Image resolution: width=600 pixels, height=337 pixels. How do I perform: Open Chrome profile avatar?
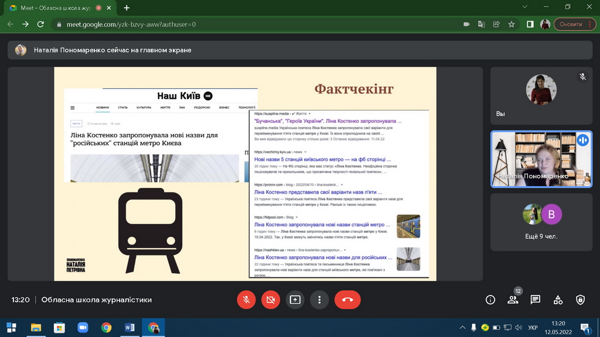point(546,24)
